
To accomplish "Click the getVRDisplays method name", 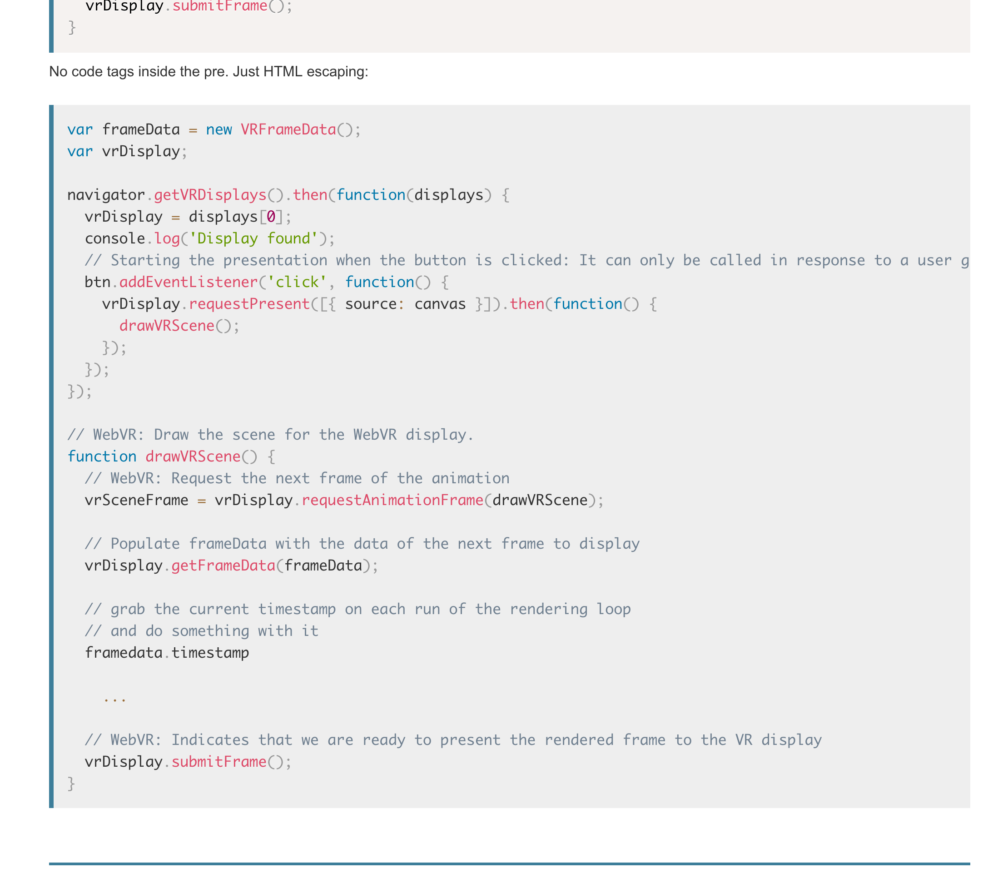I will [x=210, y=195].
